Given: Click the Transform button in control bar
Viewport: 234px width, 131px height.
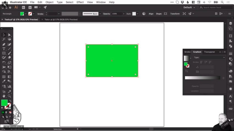Looking at the screenshot, I should pos(175,14).
